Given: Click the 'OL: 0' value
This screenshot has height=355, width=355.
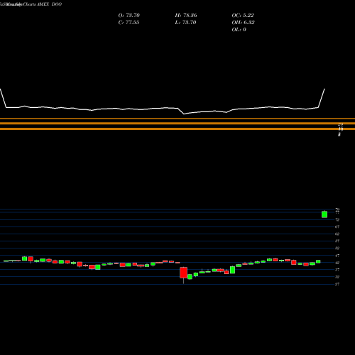Looking at the screenshot, I should pos(239,30).
